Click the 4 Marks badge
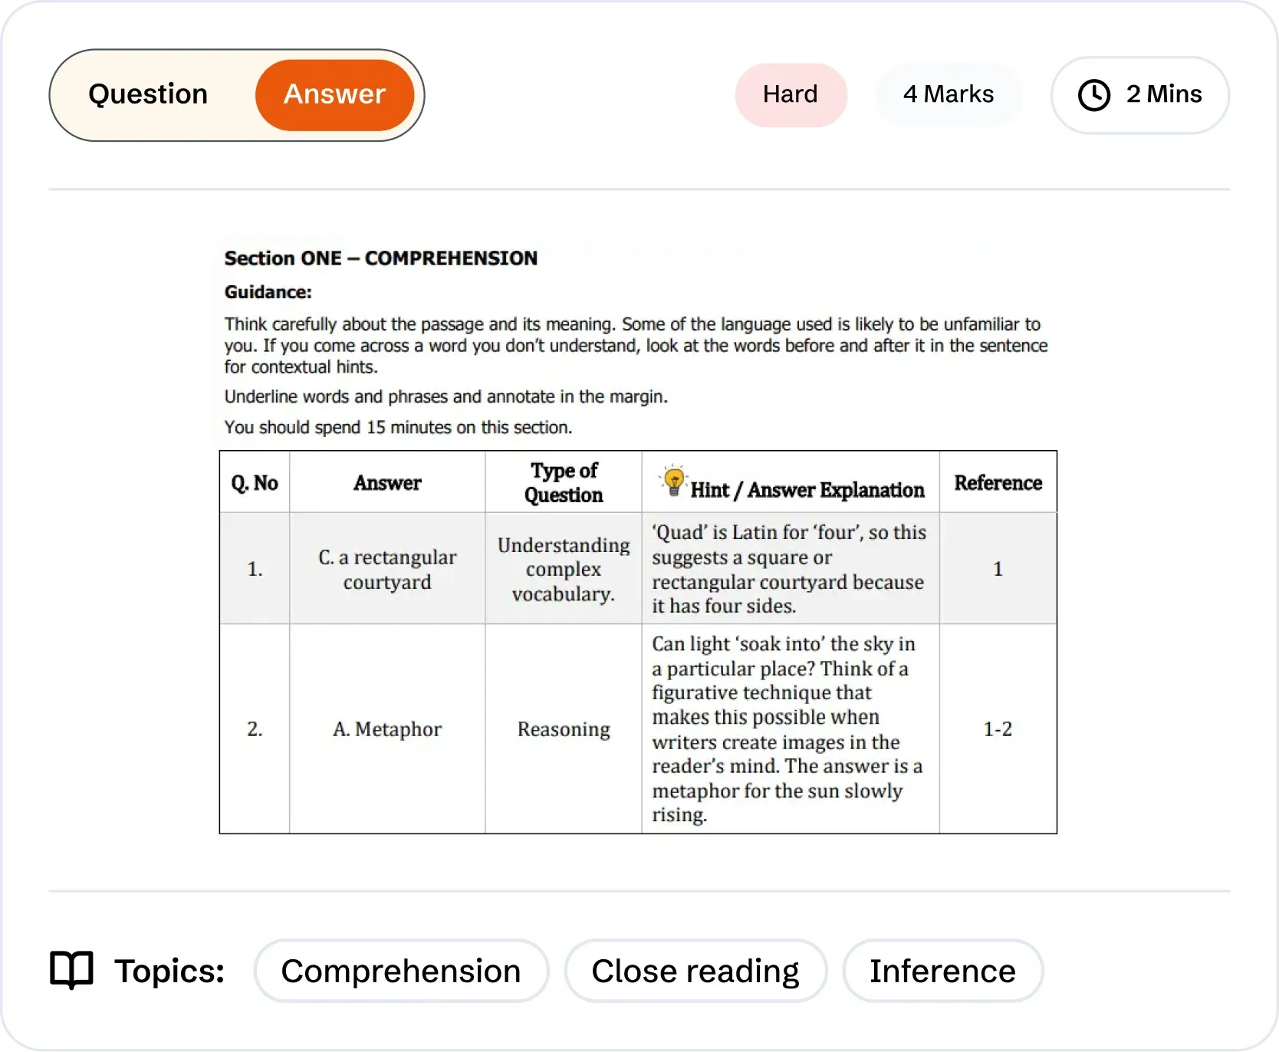This screenshot has width=1279, height=1052. click(x=949, y=94)
